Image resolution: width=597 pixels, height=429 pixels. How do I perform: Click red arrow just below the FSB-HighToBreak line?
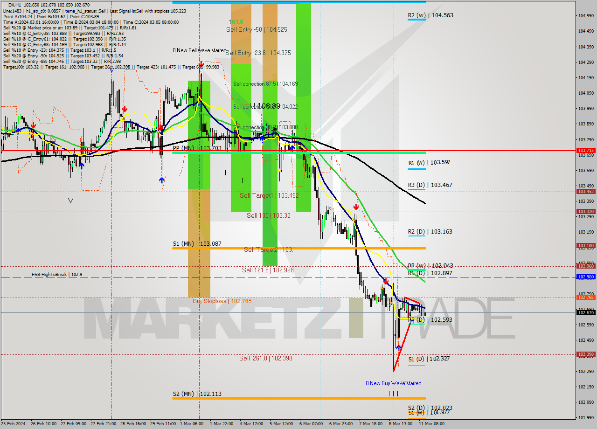pyautogui.click(x=386, y=282)
